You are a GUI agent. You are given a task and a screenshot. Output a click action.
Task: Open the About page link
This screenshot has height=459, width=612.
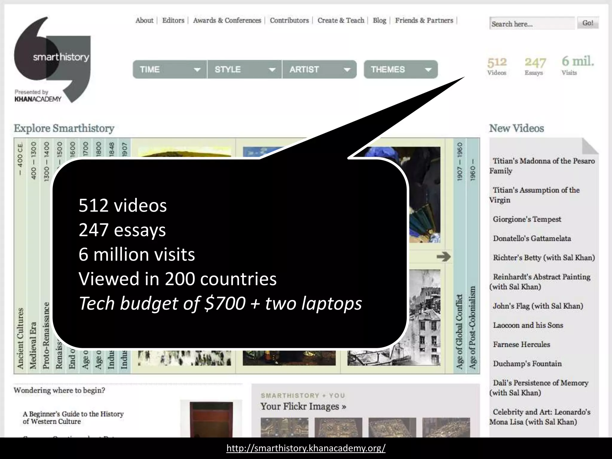click(x=144, y=20)
